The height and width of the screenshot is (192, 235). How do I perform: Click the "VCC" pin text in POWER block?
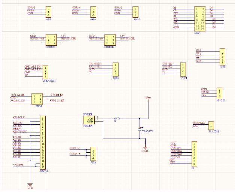90,119
